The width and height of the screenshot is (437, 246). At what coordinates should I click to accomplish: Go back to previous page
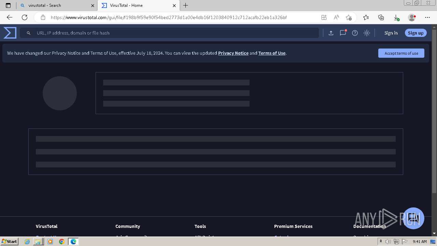pyautogui.click(x=10, y=17)
